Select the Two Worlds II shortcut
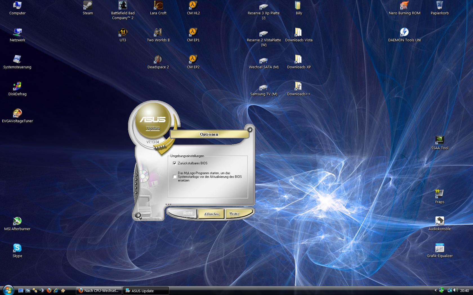 (x=158, y=35)
